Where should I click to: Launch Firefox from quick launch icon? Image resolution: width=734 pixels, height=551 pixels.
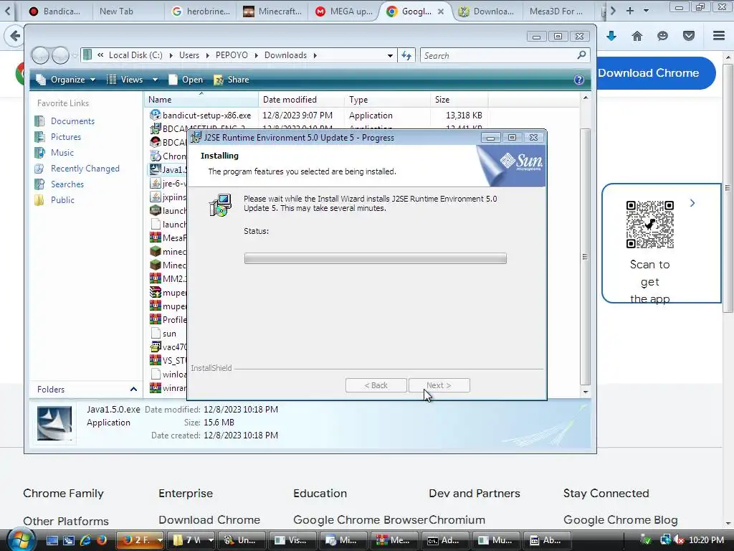point(101,540)
